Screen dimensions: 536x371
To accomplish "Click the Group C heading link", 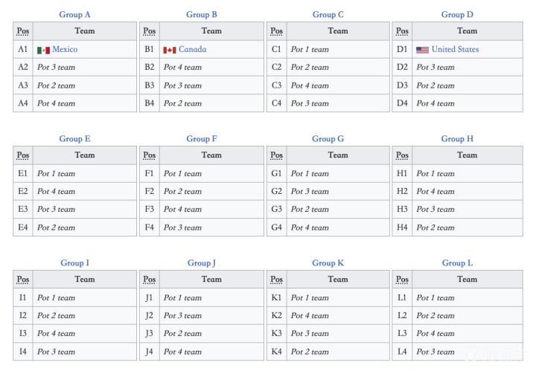I will [x=328, y=14].
